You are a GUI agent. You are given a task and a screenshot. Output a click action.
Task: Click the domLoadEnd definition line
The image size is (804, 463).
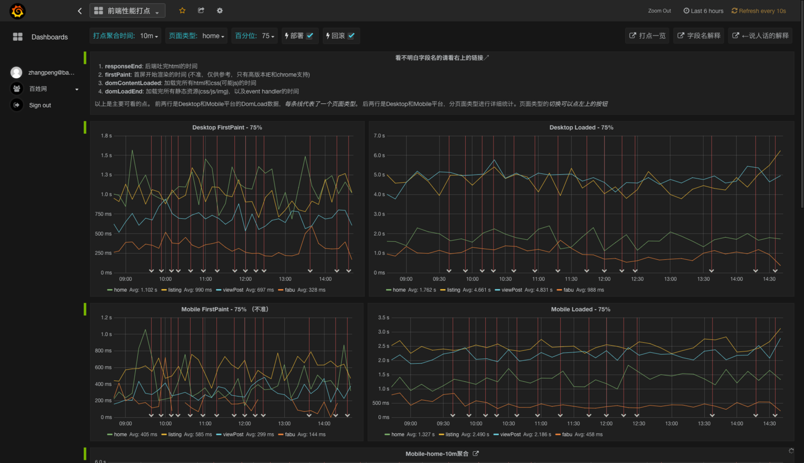click(x=202, y=92)
